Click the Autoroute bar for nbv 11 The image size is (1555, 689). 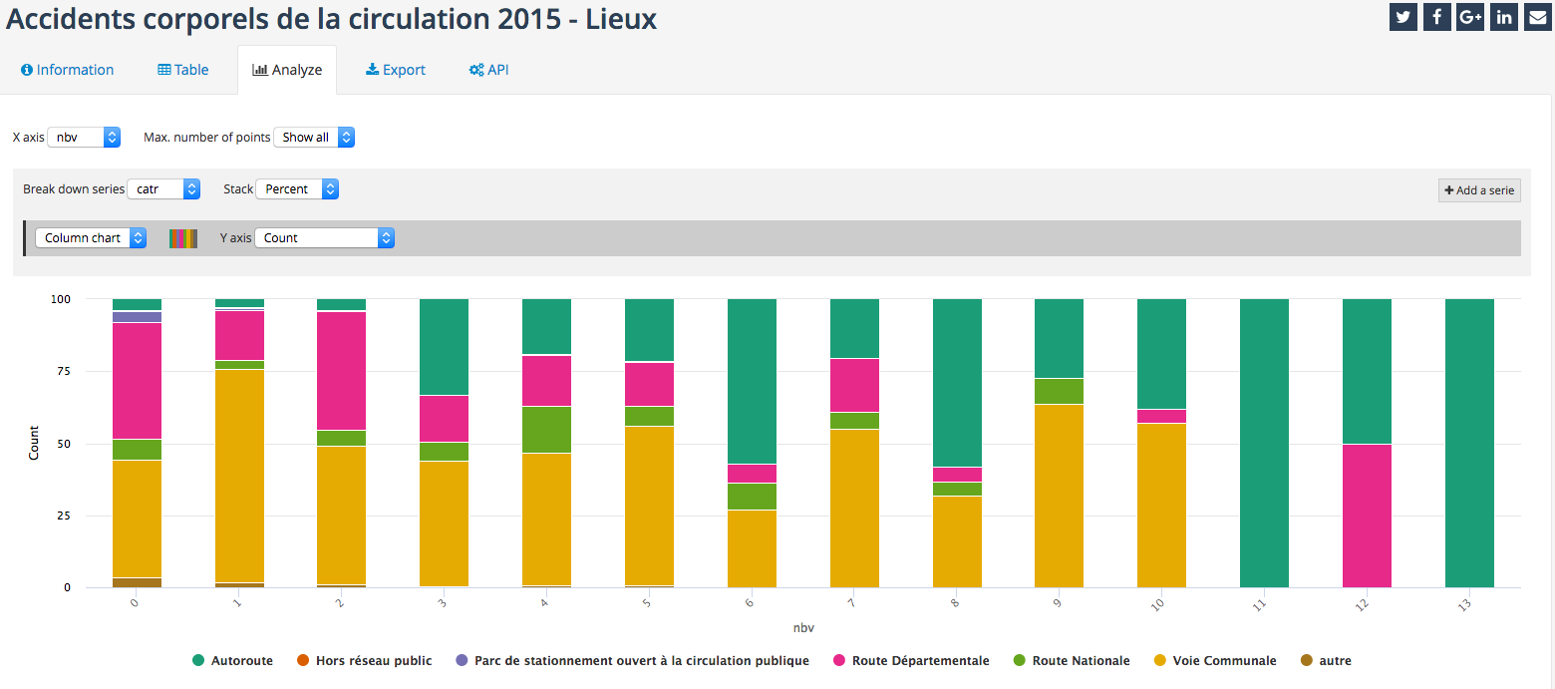pyautogui.click(x=1264, y=443)
